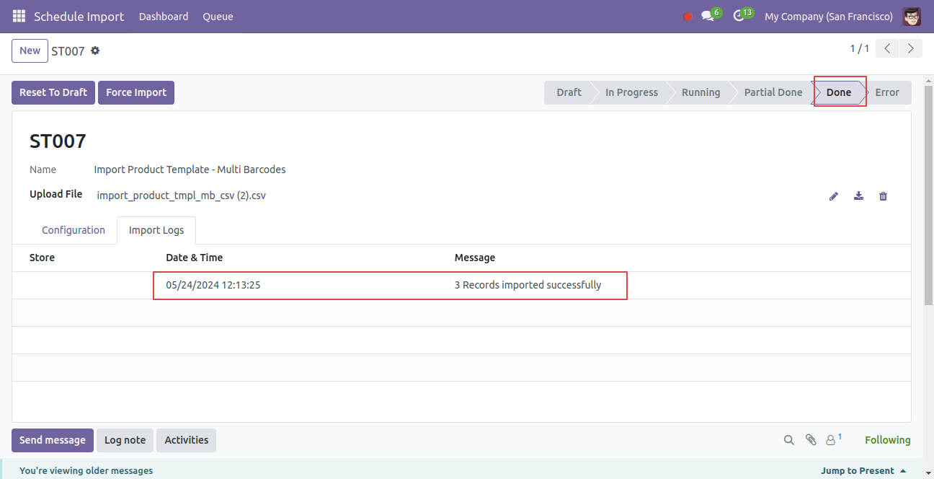Click '3 Records imported successfully' message cell
This screenshot has height=479, width=934.
pos(528,285)
